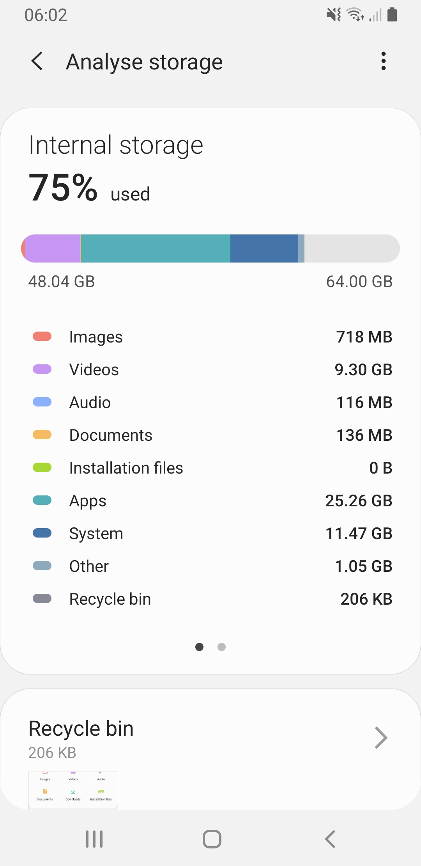This screenshot has width=421, height=866.
Task: Tap the teal Apps segment of storage bar
Action: (x=155, y=248)
